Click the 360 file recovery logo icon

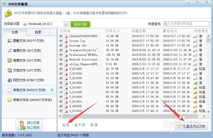(8, 13)
